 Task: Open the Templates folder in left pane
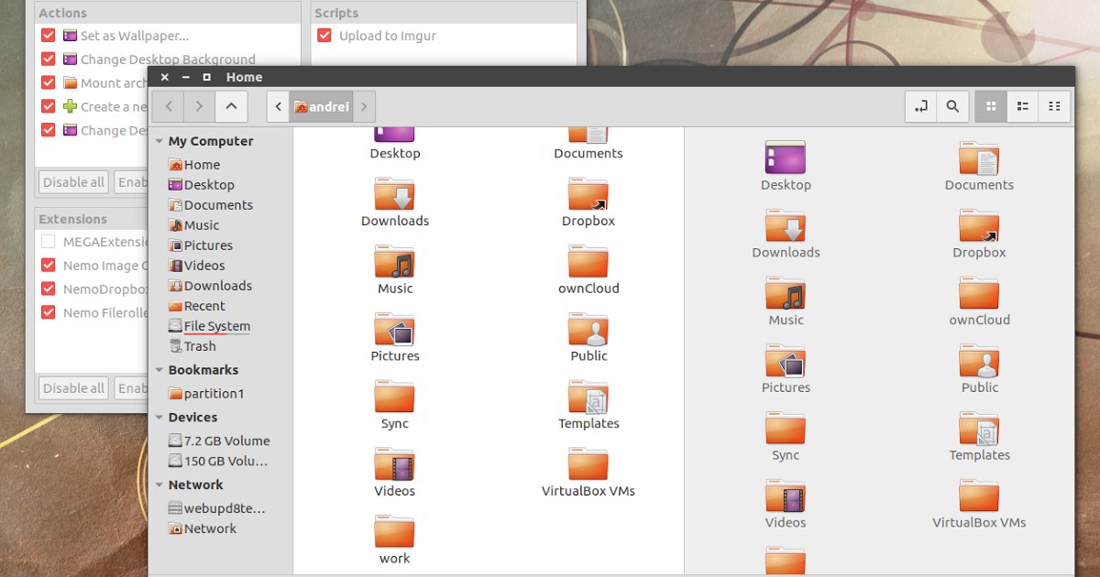[588, 406]
